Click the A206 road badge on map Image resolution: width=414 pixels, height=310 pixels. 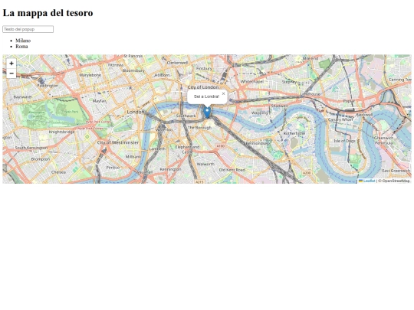coord(306,173)
